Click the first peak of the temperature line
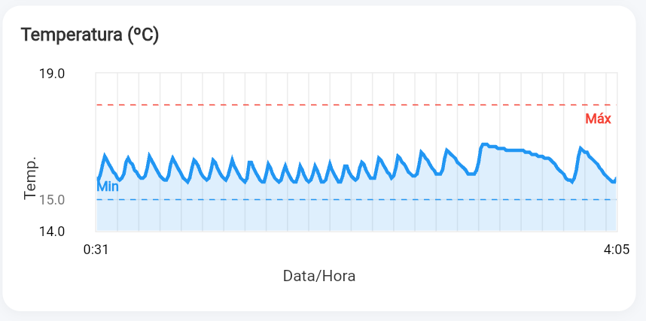The width and height of the screenshot is (646, 321). (x=105, y=156)
